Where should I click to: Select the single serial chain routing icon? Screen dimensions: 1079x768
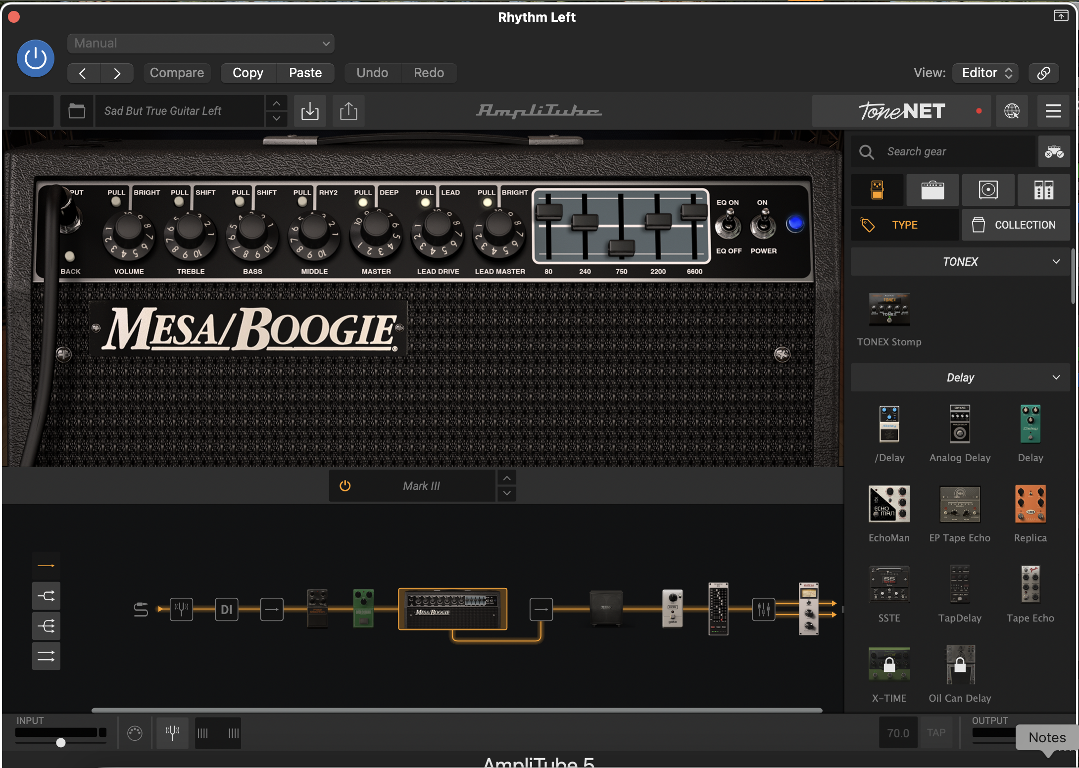click(46, 566)
